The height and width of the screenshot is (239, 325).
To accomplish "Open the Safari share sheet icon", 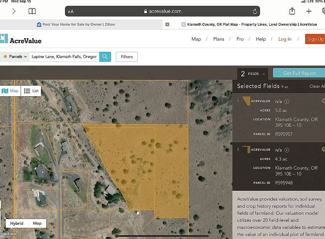I will (292, 11).
